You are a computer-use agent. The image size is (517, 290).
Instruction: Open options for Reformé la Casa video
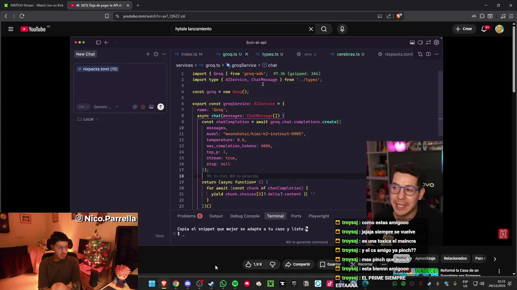[x=499, y=271]
